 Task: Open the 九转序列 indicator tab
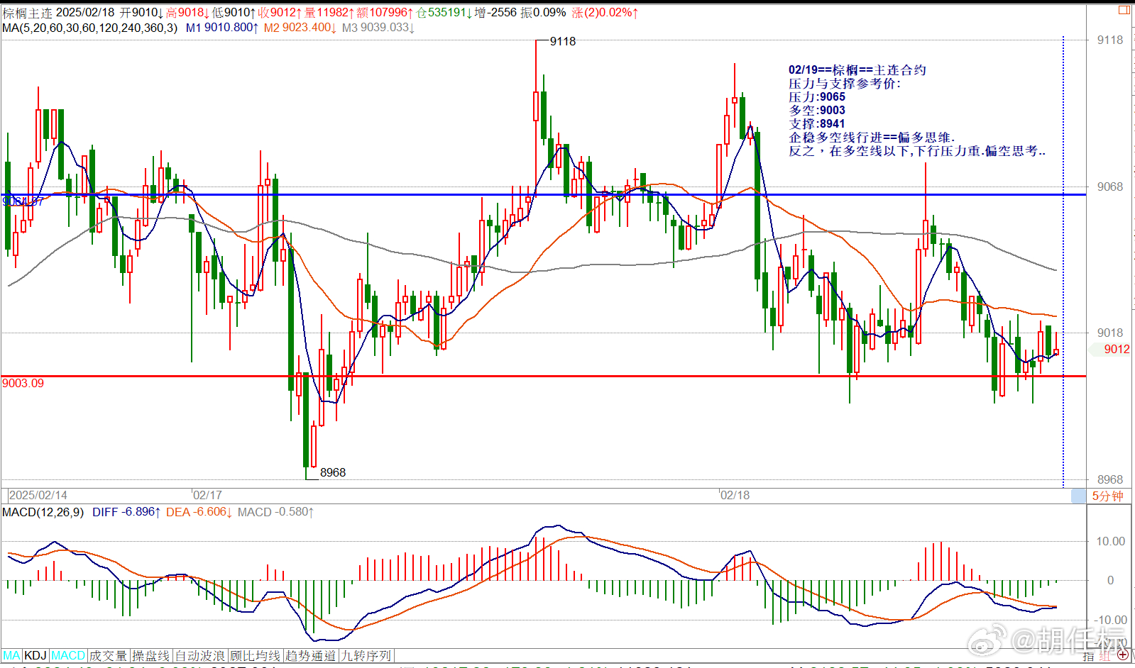pyautogui.click(x=366, y=656)
